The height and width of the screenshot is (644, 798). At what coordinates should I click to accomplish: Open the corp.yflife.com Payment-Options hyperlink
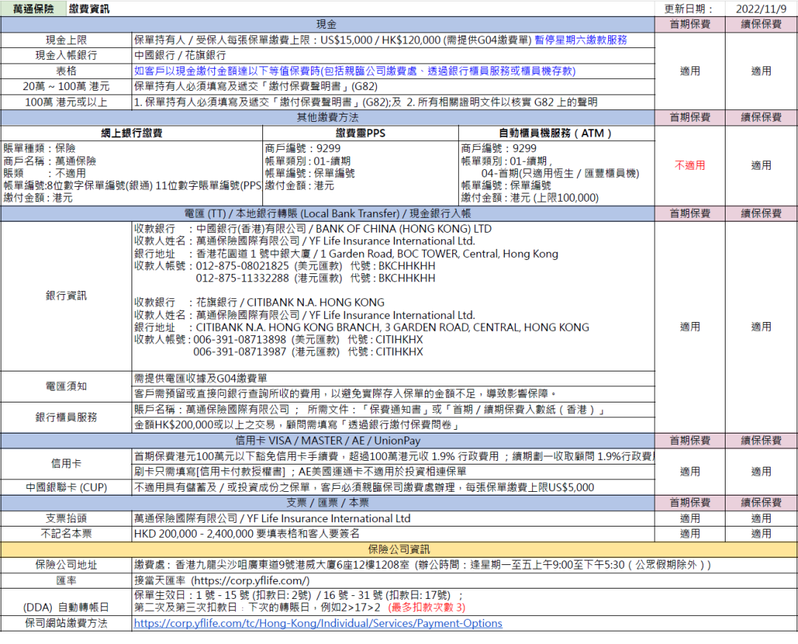318,623
